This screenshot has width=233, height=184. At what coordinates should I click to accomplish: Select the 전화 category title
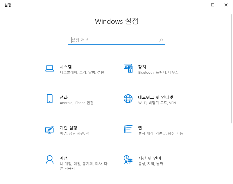pos(64,97)
